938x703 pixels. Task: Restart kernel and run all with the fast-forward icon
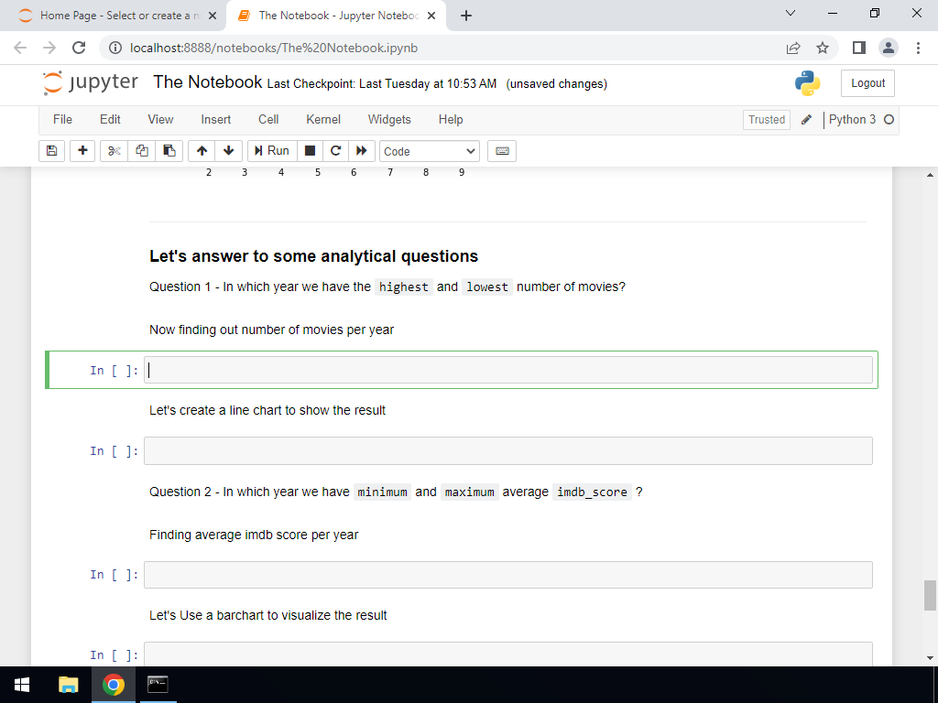(361, 151)
